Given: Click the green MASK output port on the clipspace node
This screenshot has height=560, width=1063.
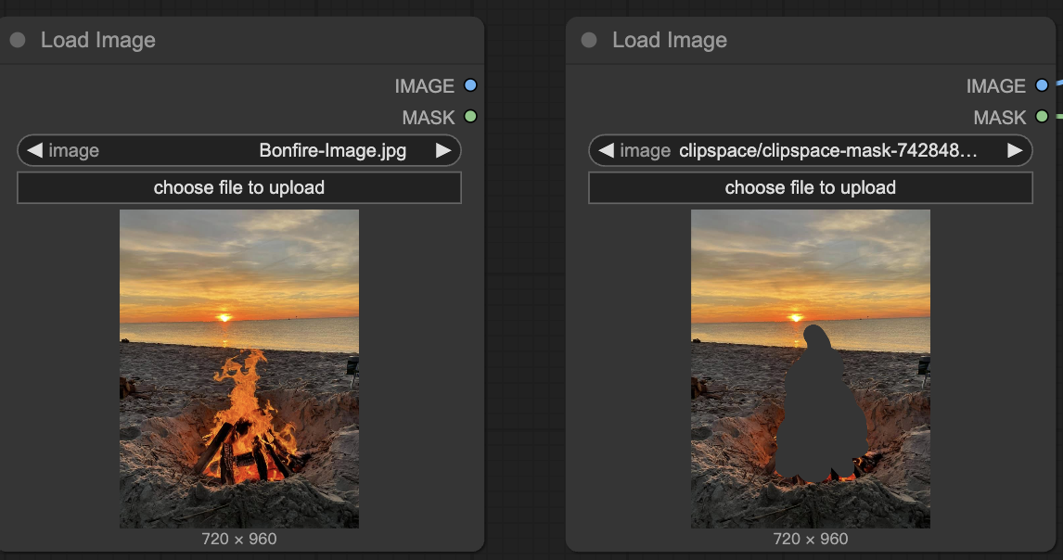Looking at the screenshot, I should point(1042,117).
